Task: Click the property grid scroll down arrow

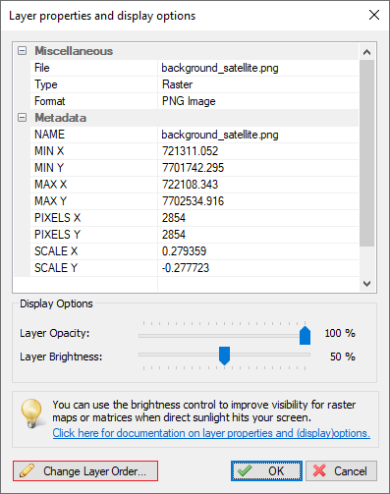Action: (x=366, y=284)
